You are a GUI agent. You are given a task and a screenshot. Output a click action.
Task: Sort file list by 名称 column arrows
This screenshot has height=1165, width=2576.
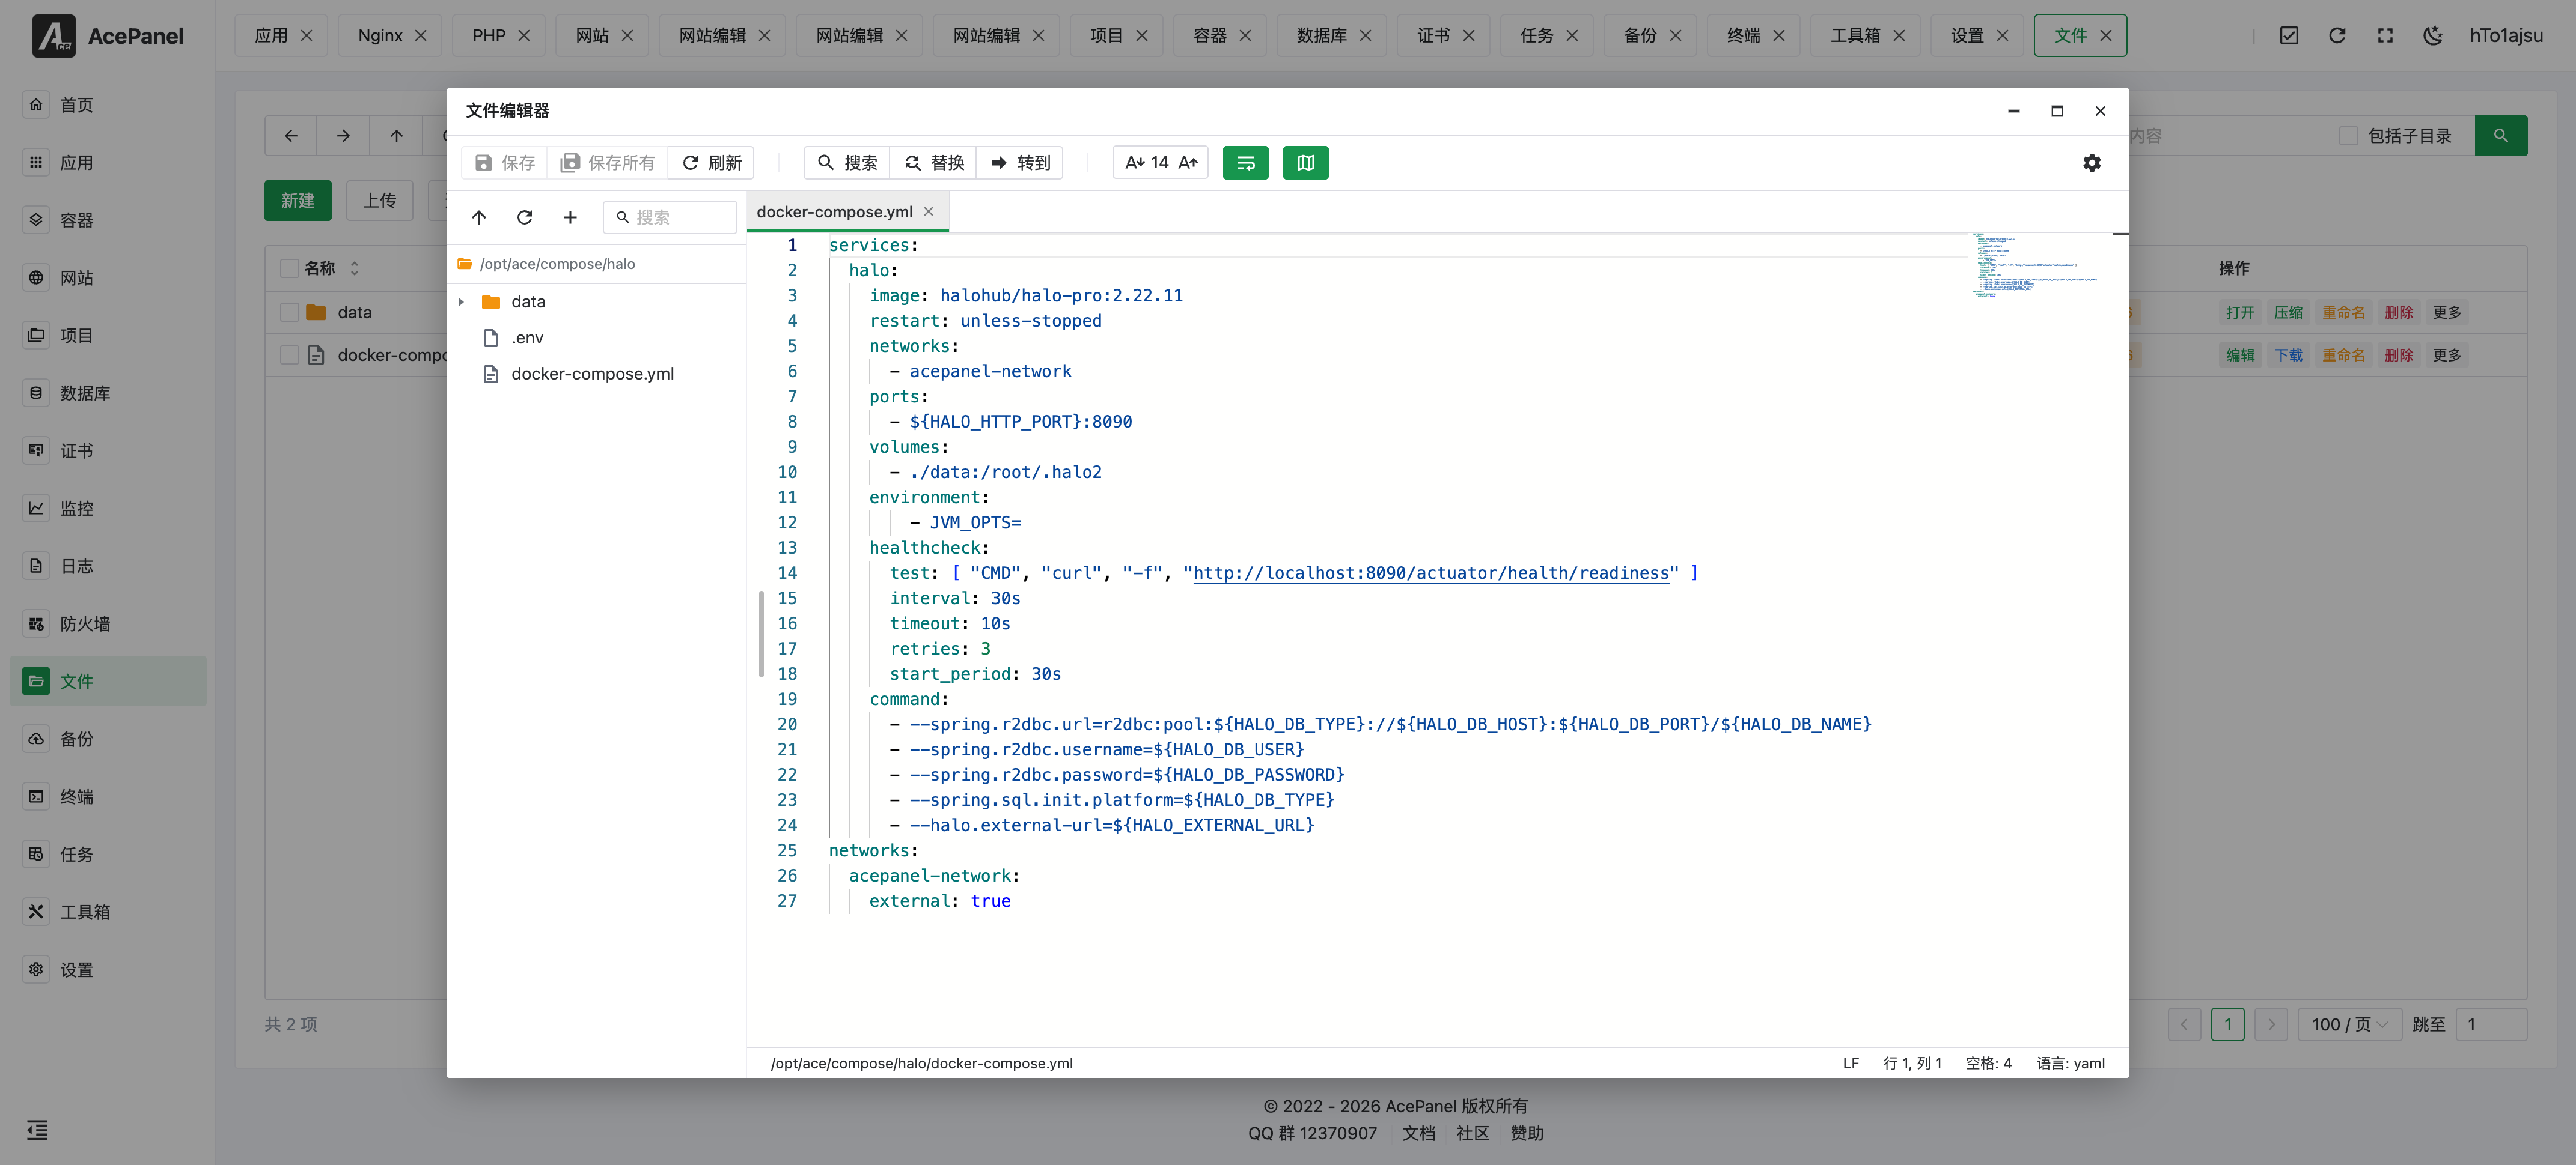pyautogui.click(x=354, y=269)
